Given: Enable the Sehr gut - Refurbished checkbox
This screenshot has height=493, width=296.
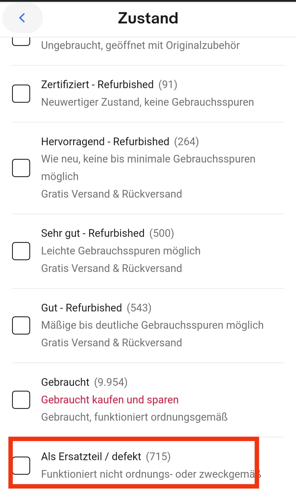Looking at the screenshot, I should [x=21, y=251].
